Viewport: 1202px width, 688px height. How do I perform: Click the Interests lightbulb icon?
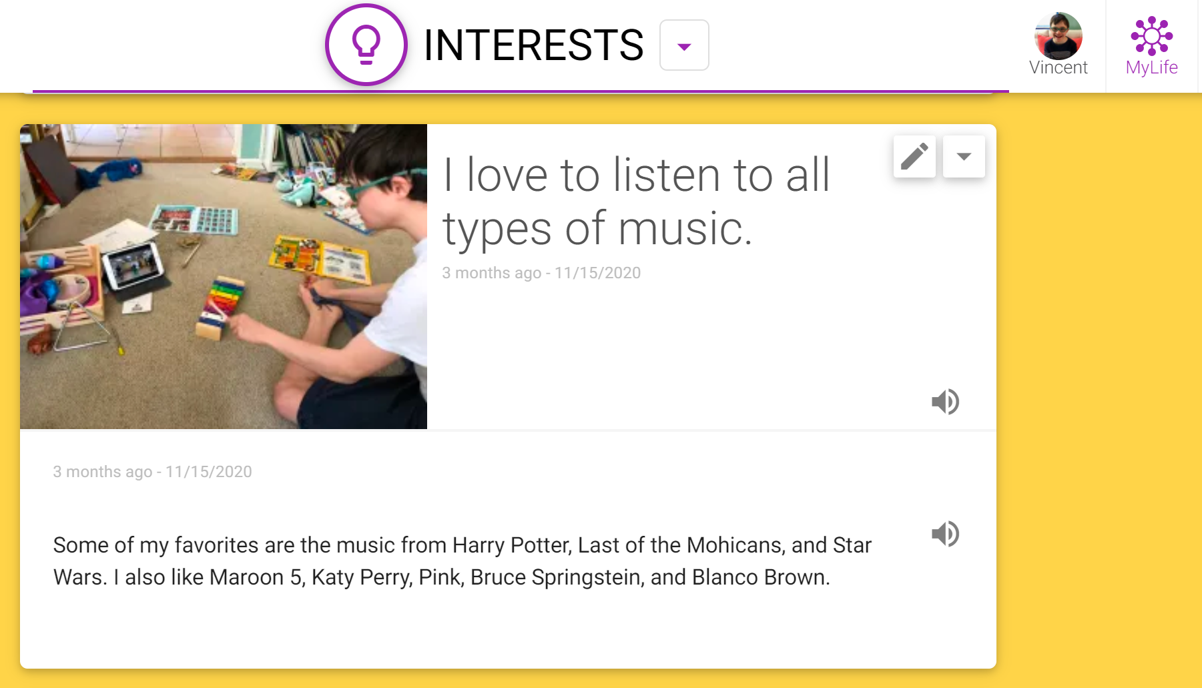366,45
